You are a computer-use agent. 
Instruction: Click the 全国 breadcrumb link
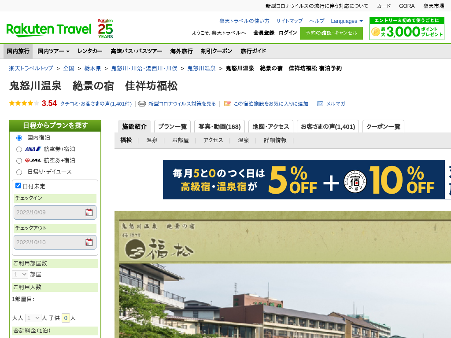coord(69,68)
